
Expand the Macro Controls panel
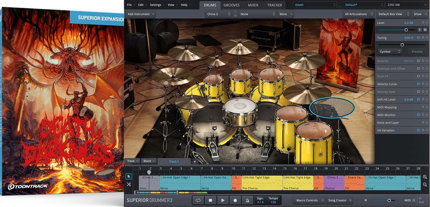(x=309, y=201)
